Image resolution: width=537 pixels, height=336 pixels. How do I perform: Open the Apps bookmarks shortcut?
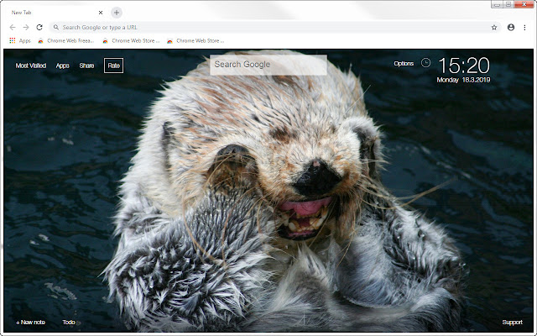(x=20, y=41)
